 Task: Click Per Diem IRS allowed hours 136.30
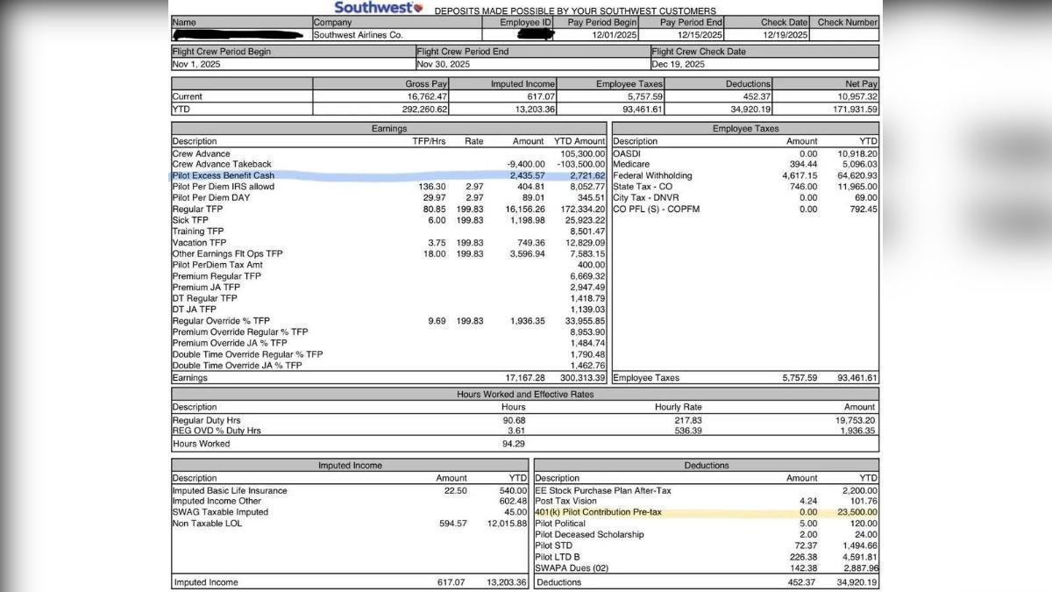pos(434,187)
